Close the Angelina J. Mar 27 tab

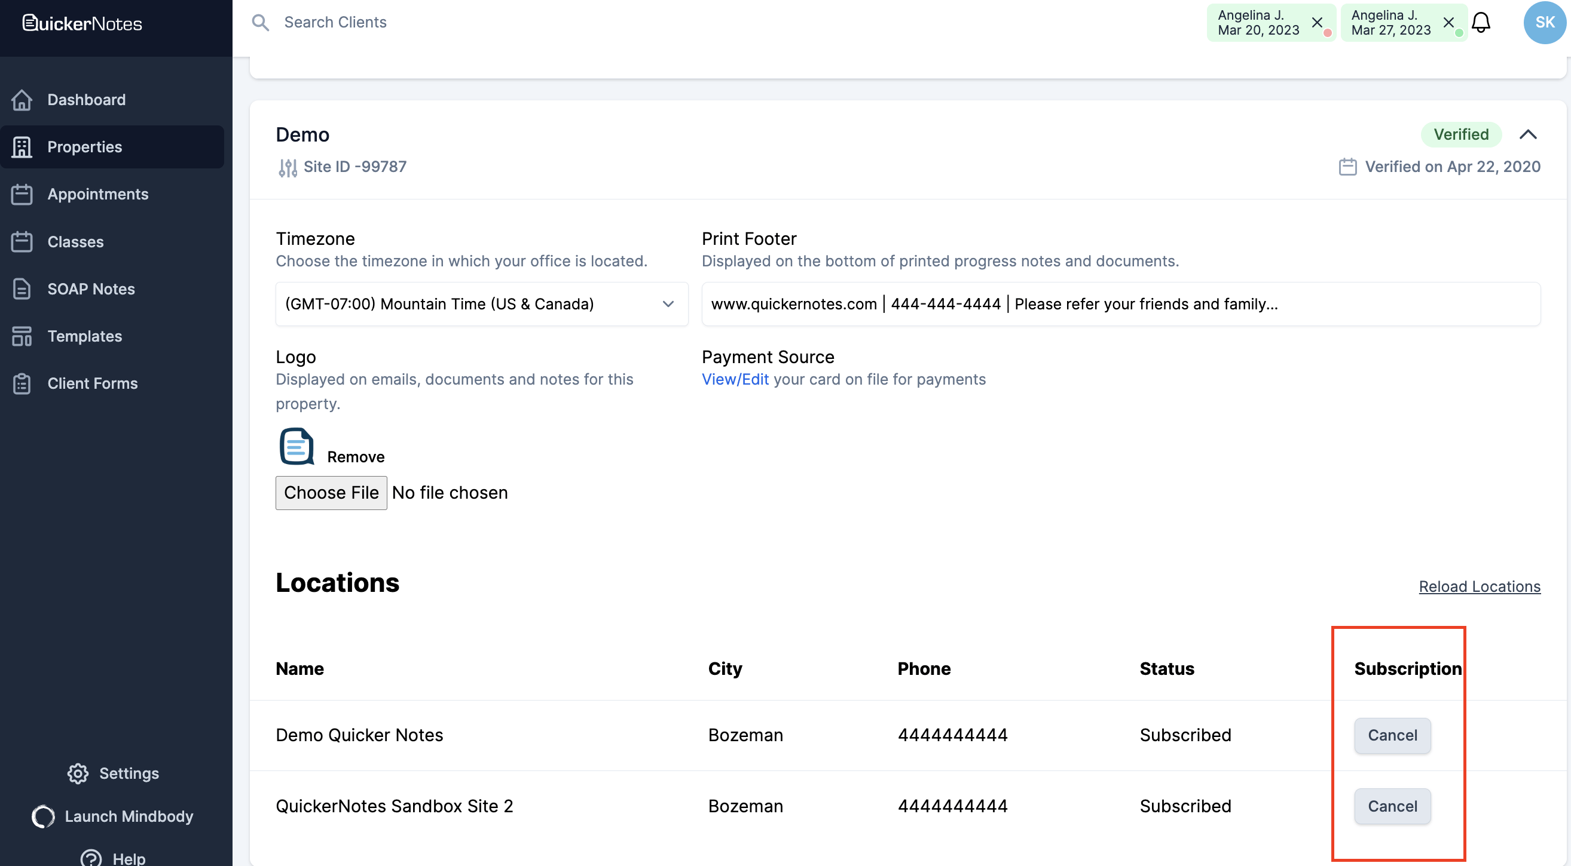pyautogui.click(x=1448, y=23)
